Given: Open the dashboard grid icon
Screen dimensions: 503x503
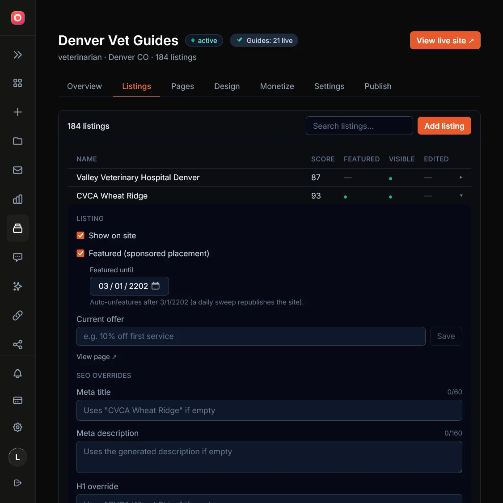Looking at the screenshot, I should click(17, 83).
